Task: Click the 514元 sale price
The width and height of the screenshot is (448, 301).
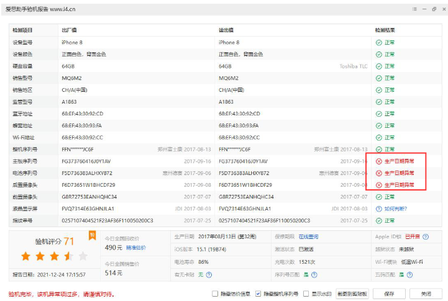Action: pos(114,273)
